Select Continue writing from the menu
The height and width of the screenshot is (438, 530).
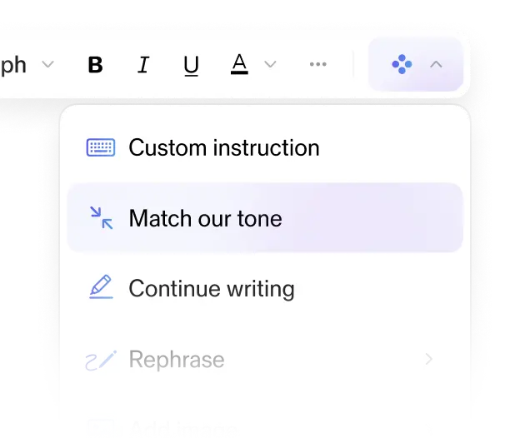click(x=212, y=289)
